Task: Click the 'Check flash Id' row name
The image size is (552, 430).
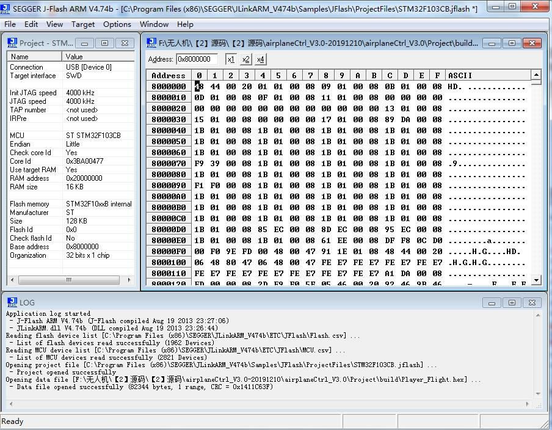Action: pyautogui.click(x=31, y=238)
